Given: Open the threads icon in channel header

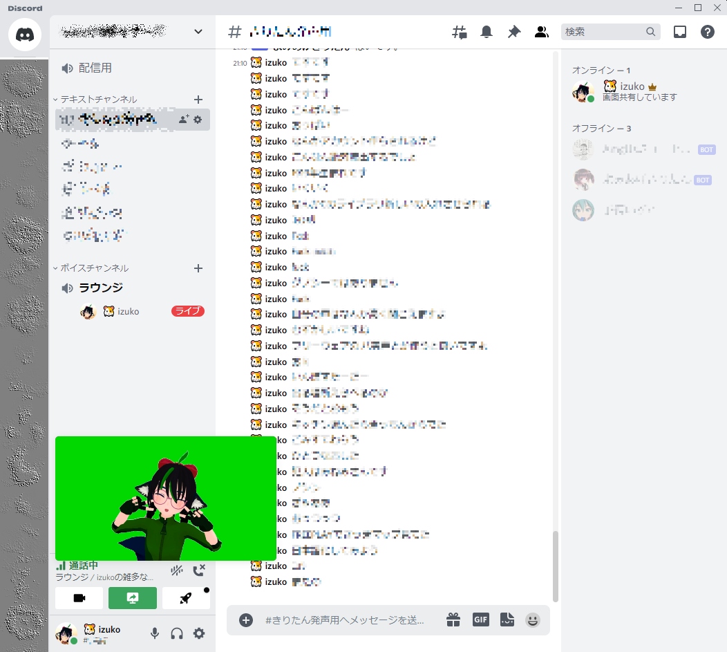Looking at the screenshot, I should pyautogui.click(x=459, y=32).
